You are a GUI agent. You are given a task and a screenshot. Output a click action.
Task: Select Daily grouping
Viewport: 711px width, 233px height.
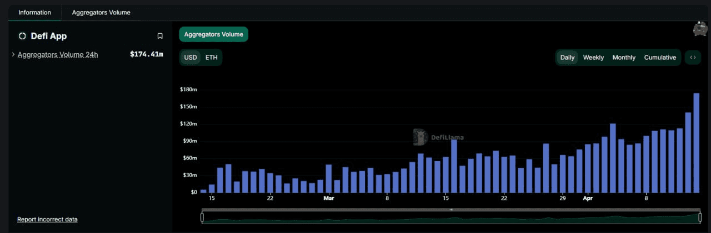(x=567, y=58)
